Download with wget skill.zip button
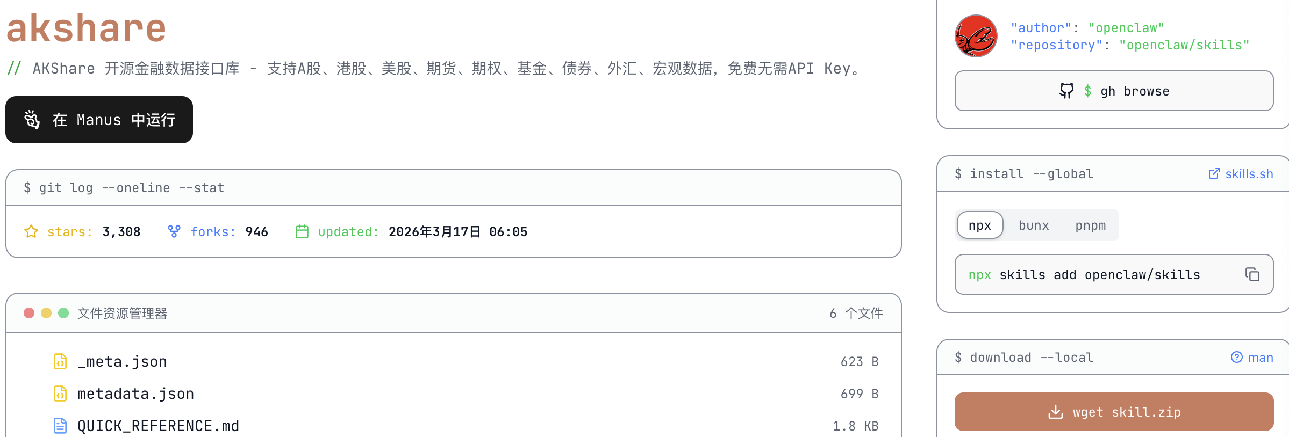1289x437 pixels. 1114,412
